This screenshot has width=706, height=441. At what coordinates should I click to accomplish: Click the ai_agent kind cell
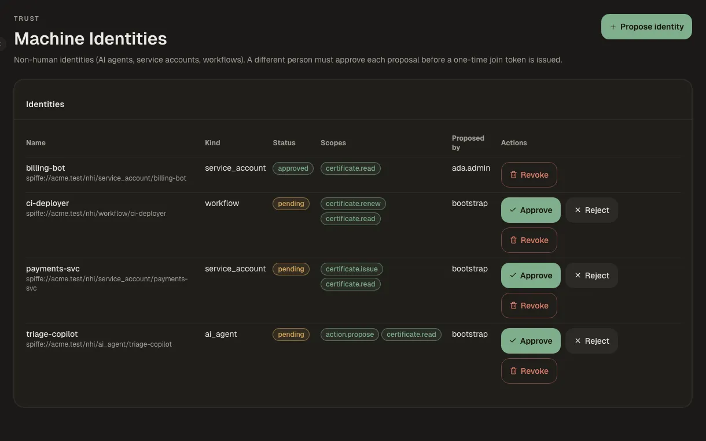(220, 334)
